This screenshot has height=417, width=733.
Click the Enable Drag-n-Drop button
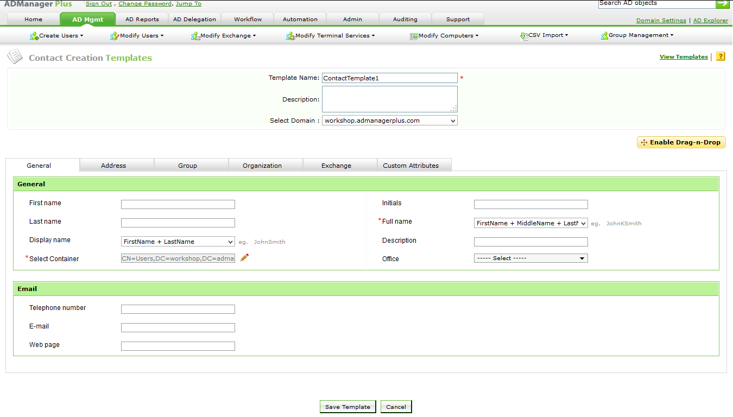[x=681, y=142]
